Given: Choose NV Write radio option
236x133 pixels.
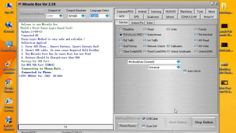Looking at the screenshot, I should click(196, 46).
